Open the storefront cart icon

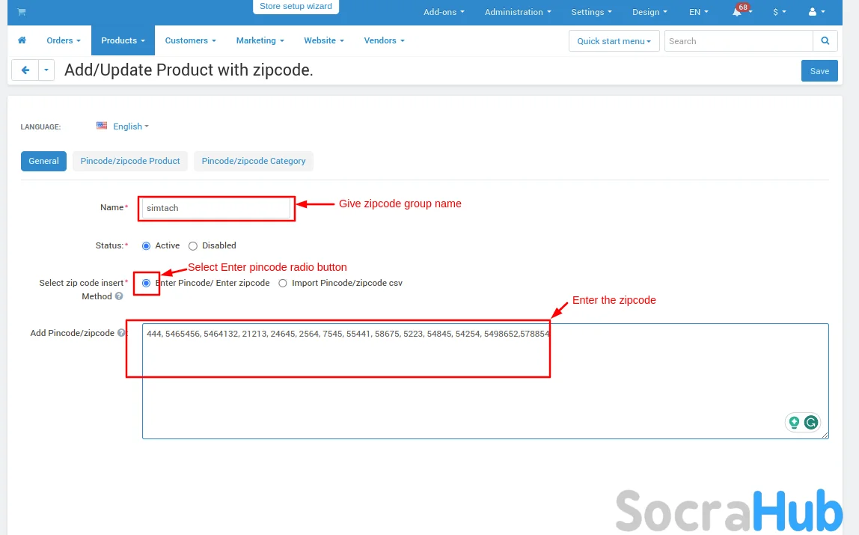pos(22,12)
